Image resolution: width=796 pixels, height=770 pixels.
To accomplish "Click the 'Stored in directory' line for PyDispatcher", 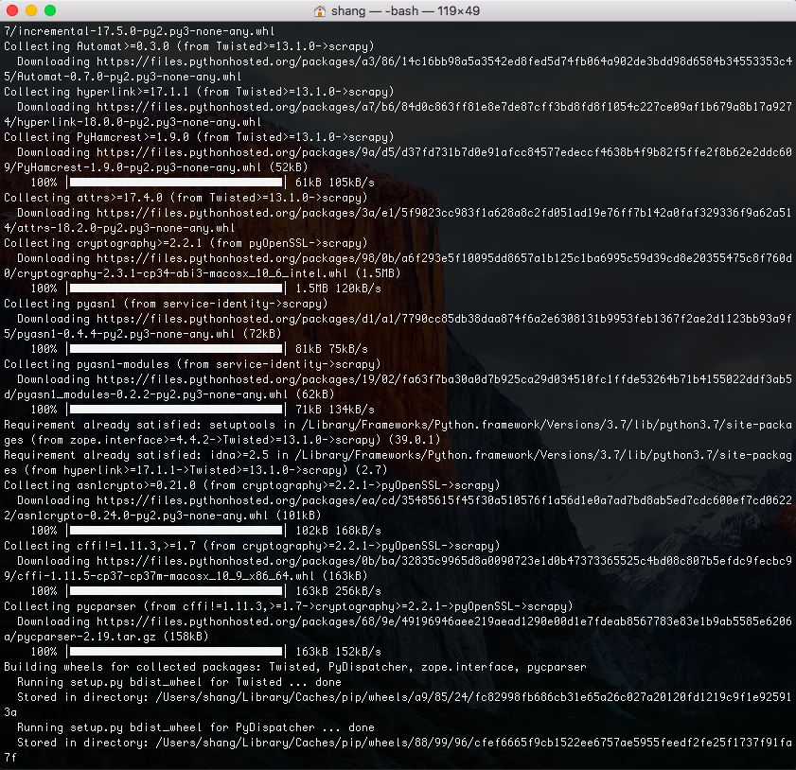I will click(404, 743).
